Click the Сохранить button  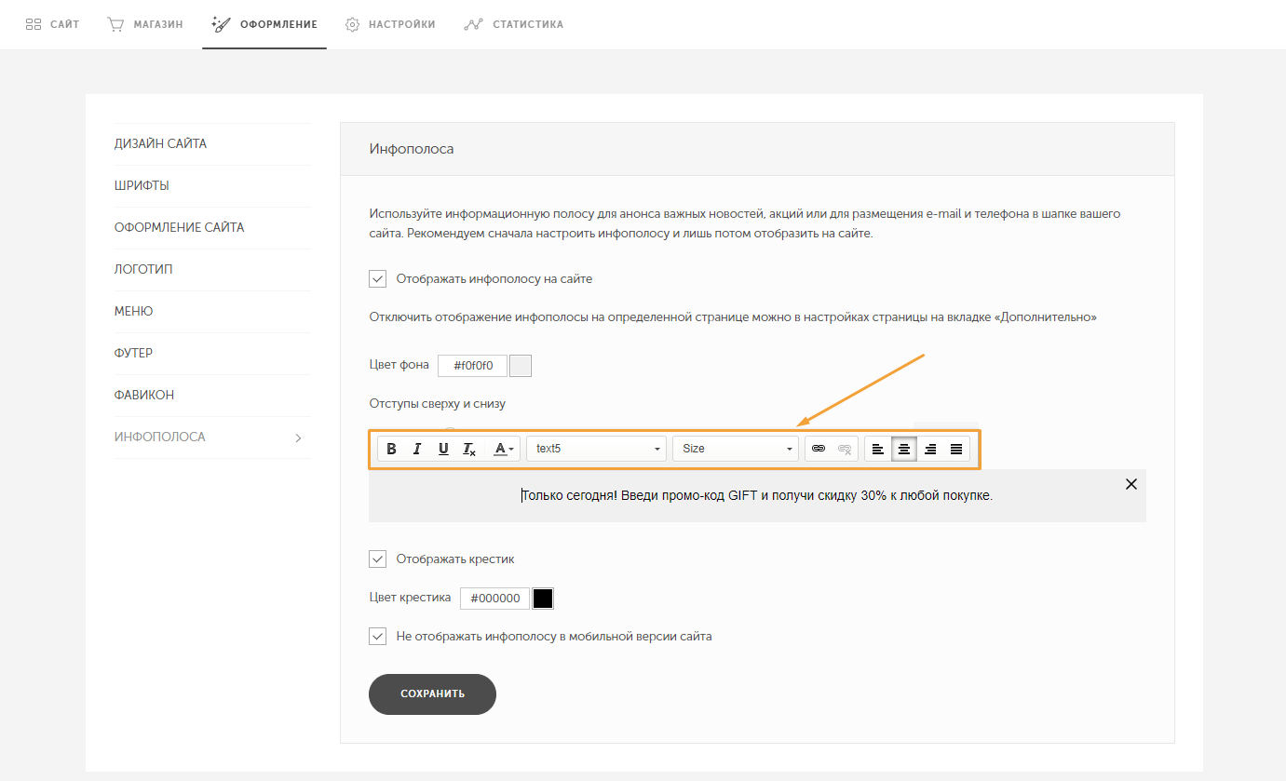pyautogui.click(x=432, y=694)
